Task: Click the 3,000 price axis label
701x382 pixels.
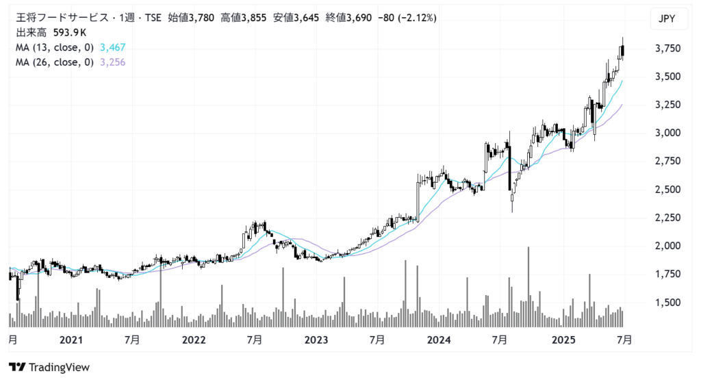Action: tap(668, 133)
